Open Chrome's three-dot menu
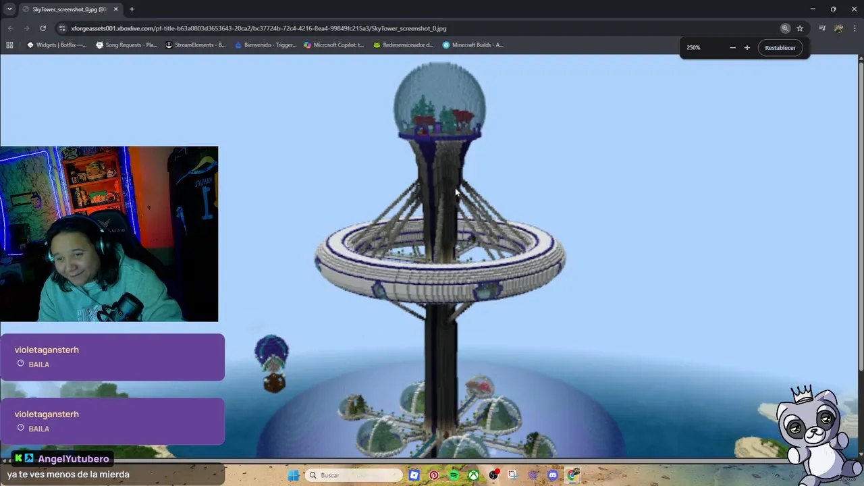 pyautogui.click(x=855, y=28)
